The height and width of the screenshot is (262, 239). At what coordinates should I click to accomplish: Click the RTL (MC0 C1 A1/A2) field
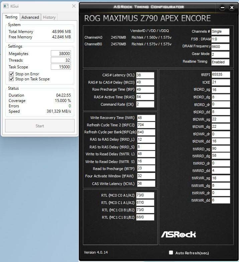click(145, 203)
